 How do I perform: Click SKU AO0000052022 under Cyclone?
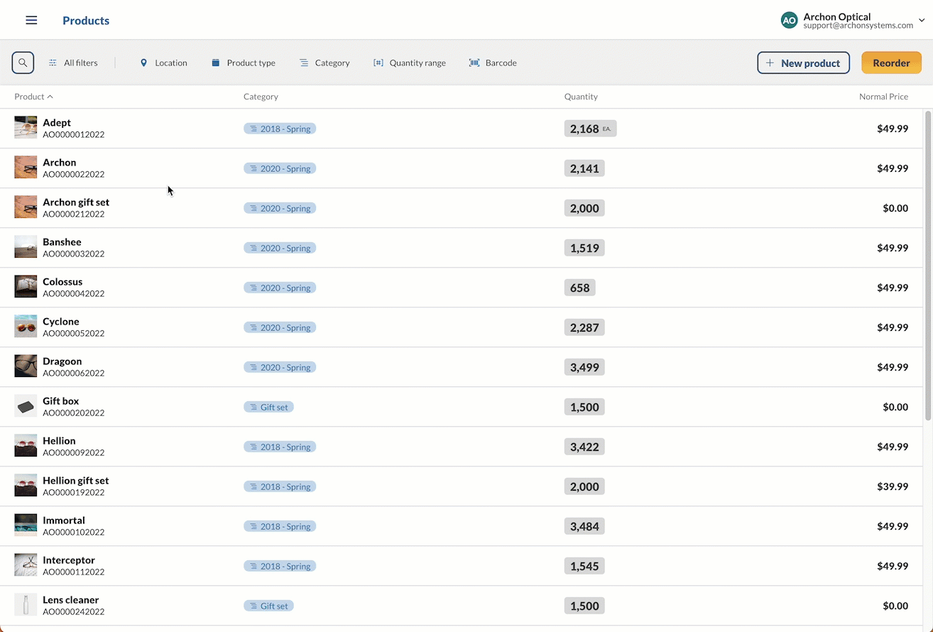[74, 333]
